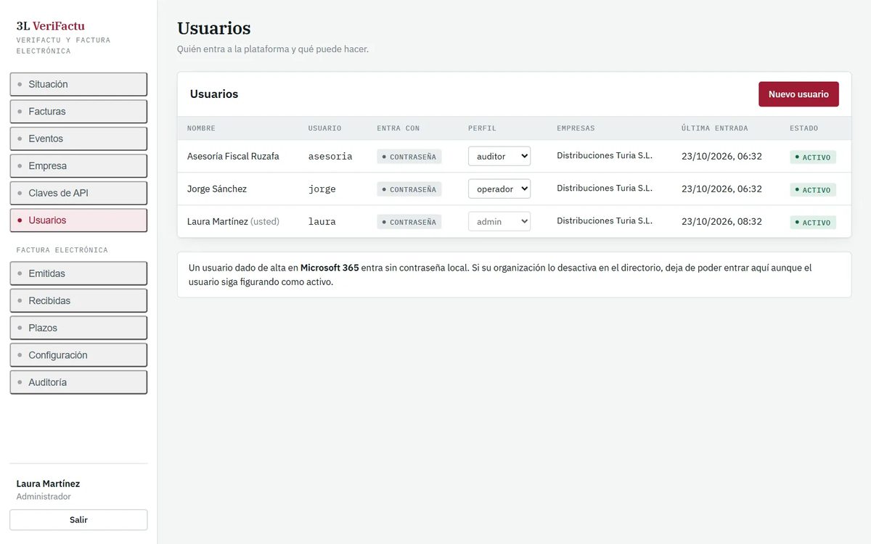Click the Usuarios card title beside Nuevo usuario

(214, 94)
